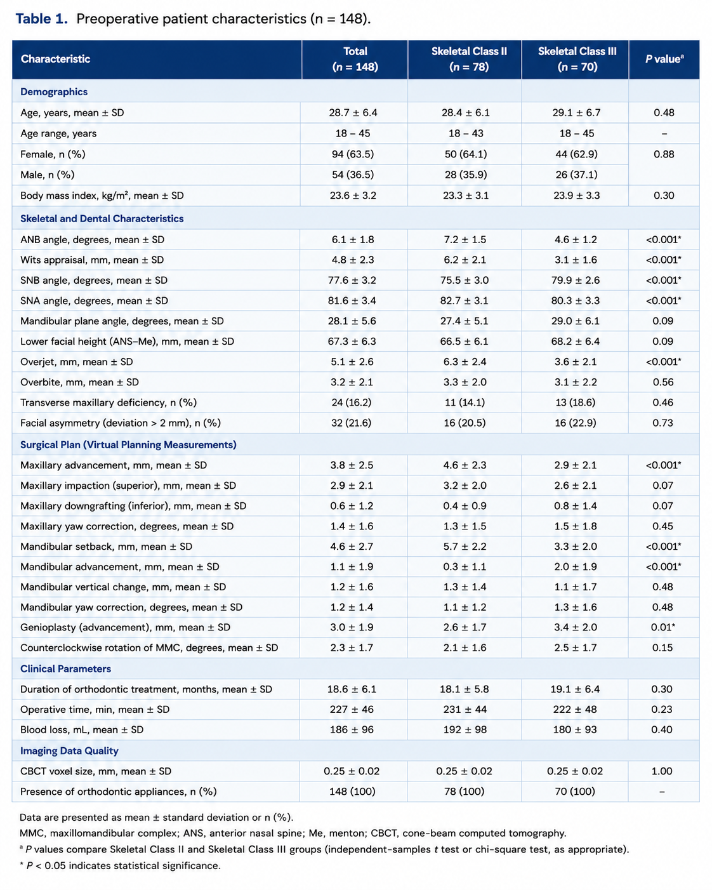This screenshot has height=890, width=712.
Task: Select the CBCT voxel size row label
Action: coord(96,771)
